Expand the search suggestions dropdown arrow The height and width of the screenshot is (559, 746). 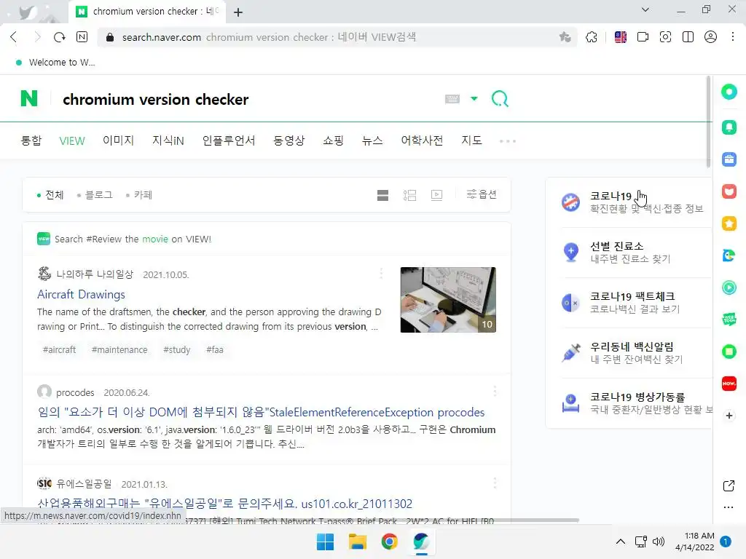pos(474,99)
